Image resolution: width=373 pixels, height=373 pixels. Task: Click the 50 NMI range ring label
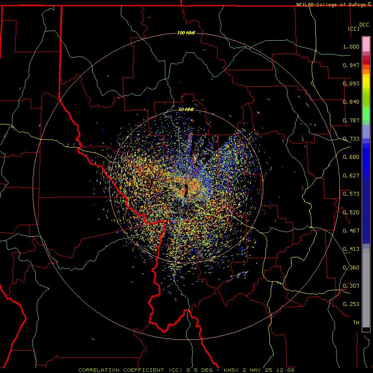(186, 110)
